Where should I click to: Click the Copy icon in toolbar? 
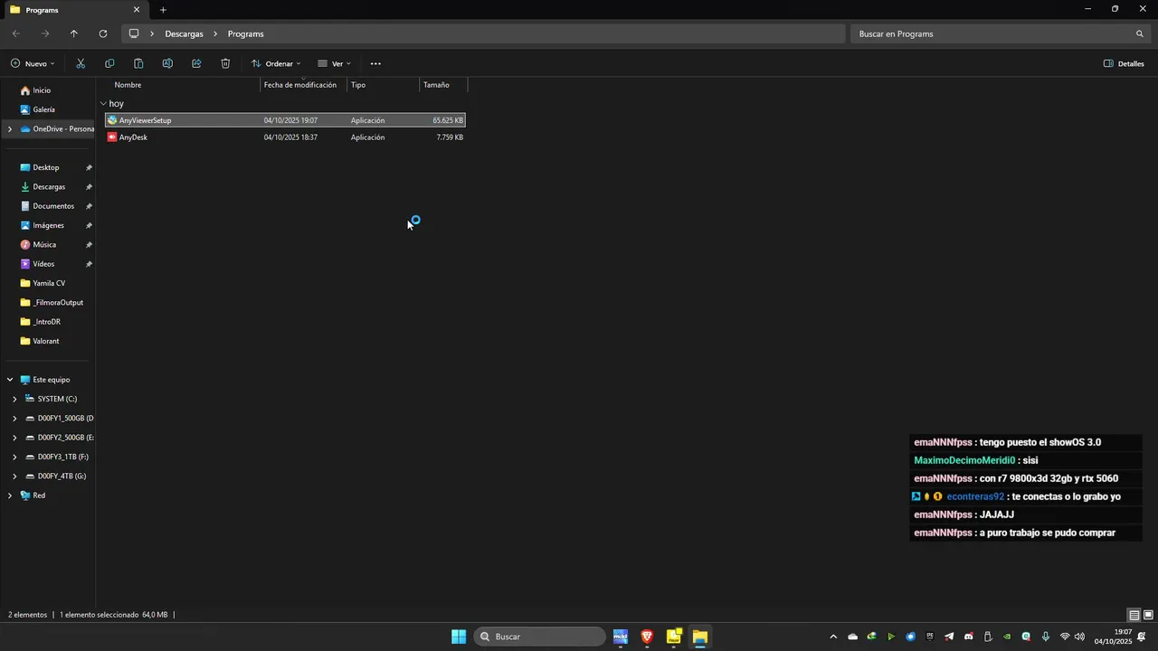109,63
